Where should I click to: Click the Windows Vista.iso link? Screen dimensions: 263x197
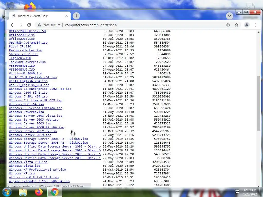tap(24, 166)
